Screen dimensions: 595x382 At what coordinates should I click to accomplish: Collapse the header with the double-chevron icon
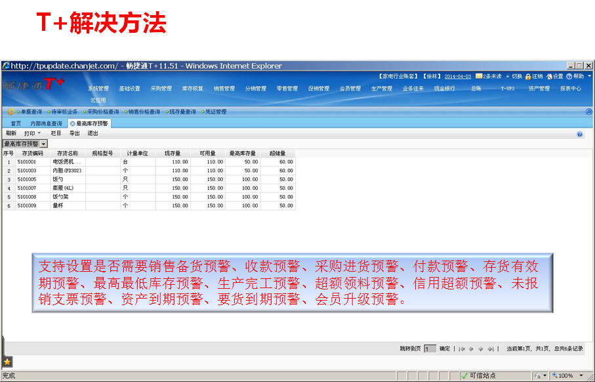click(x=588, y=112)
